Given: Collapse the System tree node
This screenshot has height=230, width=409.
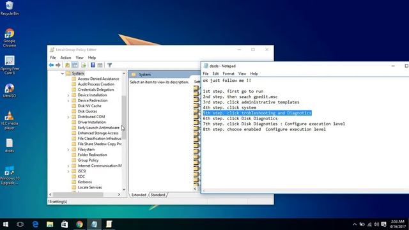Looking at the screenshot, I should [x=63, y=73].
